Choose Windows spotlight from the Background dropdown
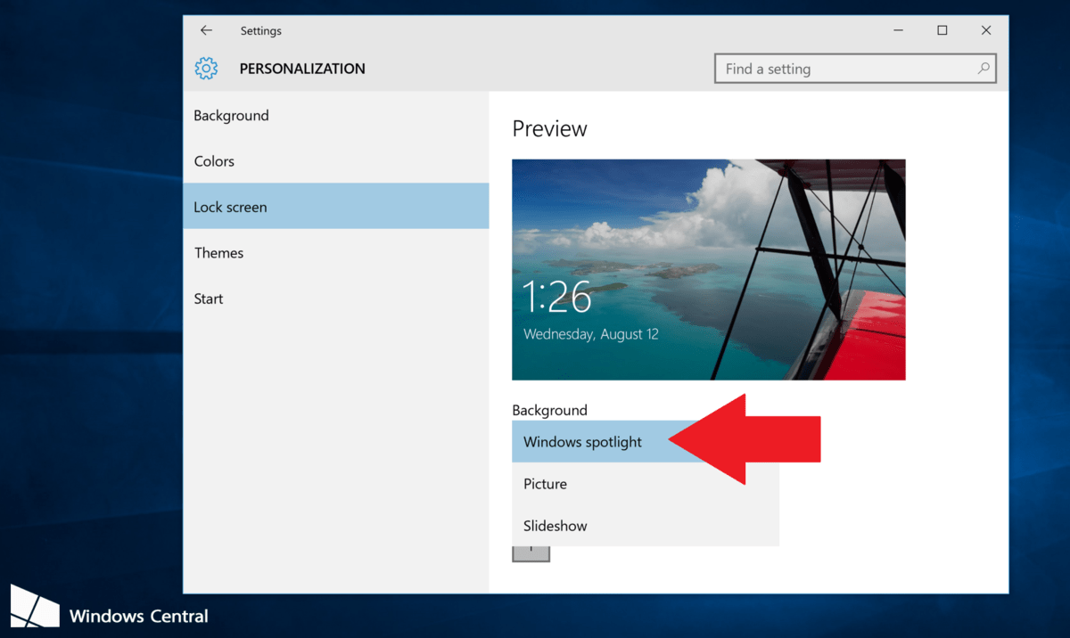 [582, 442]
